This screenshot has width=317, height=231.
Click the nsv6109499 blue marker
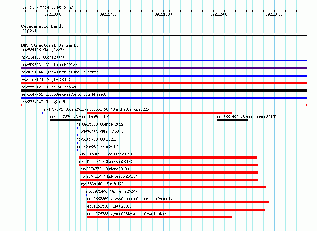77,143
